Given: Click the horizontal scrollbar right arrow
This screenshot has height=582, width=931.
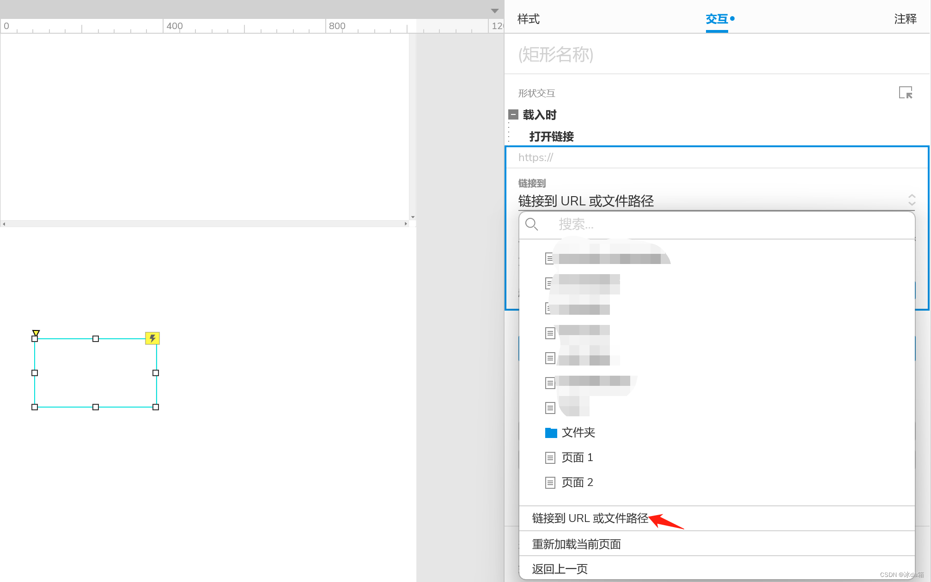Looking at the screenshot, I should pos(406,224).
